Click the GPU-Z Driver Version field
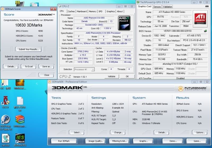Screen dimensions: 212x148 180,64
